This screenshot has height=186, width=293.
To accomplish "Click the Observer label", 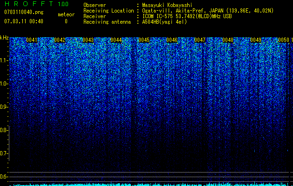I will (x=95, y=5).
